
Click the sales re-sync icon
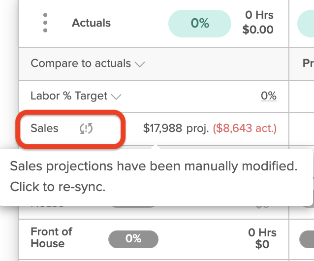[x=86, y=129]
